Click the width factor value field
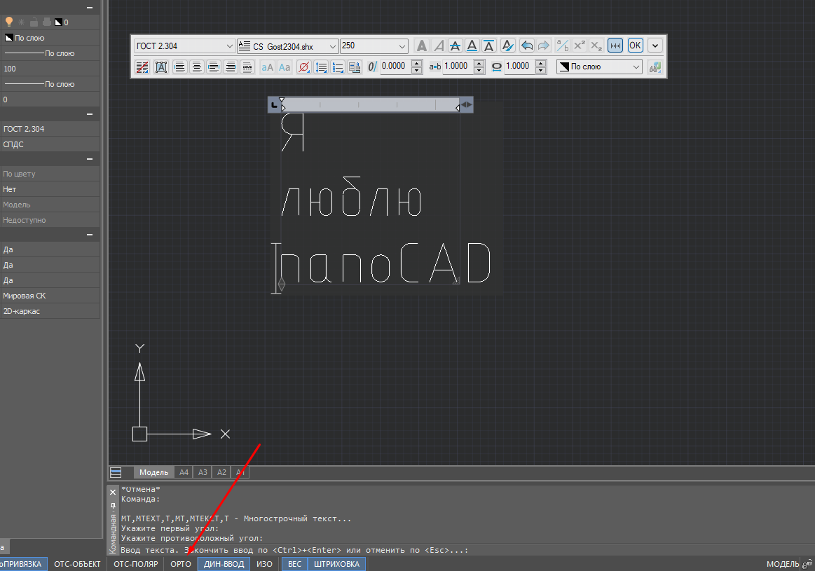 [x=519, y=67]
